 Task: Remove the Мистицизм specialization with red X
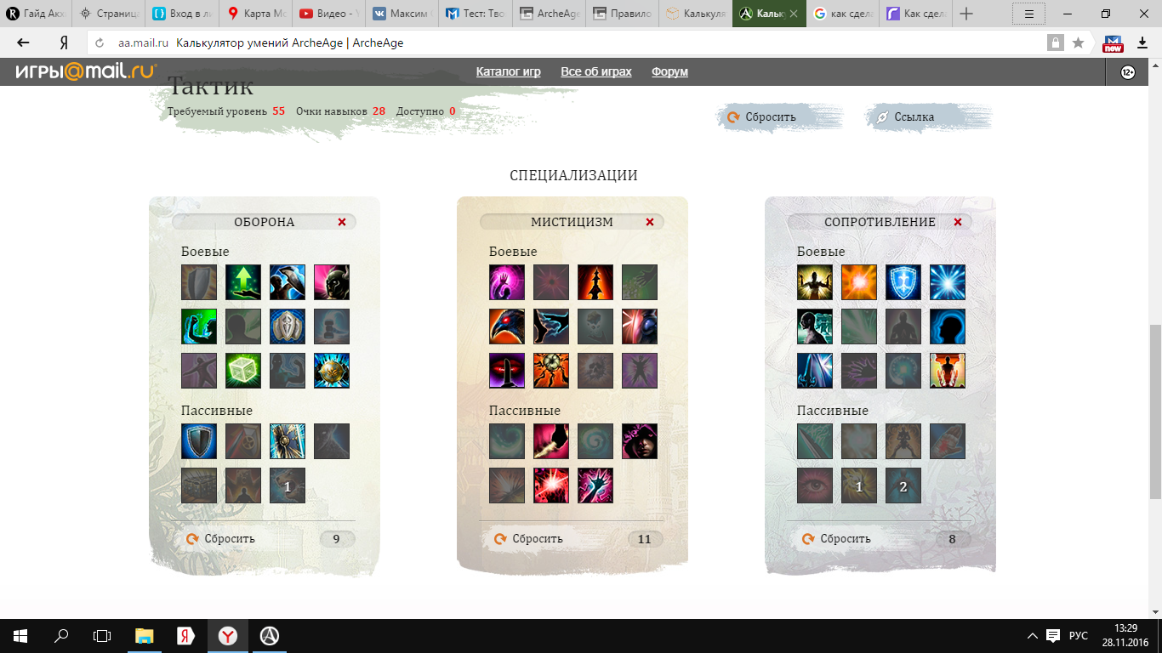coord(650,222)
